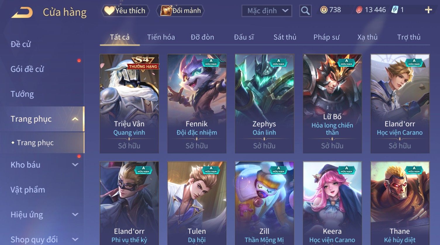Tap the plus icon to add currency

pos(428,10)
